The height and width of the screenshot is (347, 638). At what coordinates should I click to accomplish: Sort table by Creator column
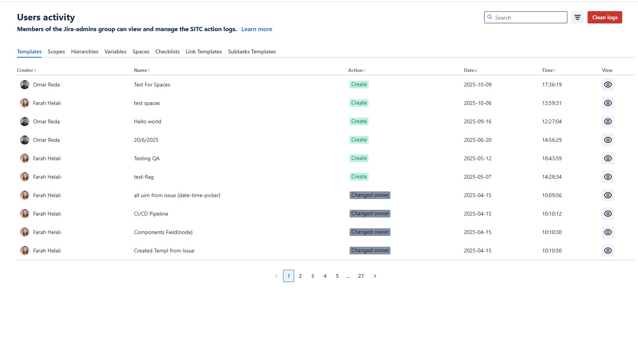pos(26,70)
